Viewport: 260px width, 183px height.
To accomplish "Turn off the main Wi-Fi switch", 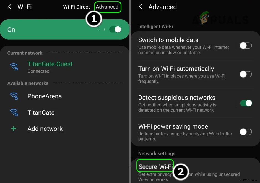I will [x=115, y=29].
